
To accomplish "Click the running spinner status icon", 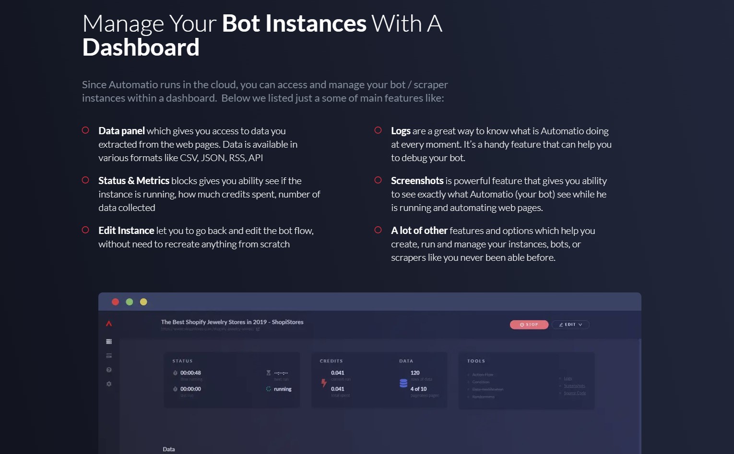I will (x=269, y=389).
